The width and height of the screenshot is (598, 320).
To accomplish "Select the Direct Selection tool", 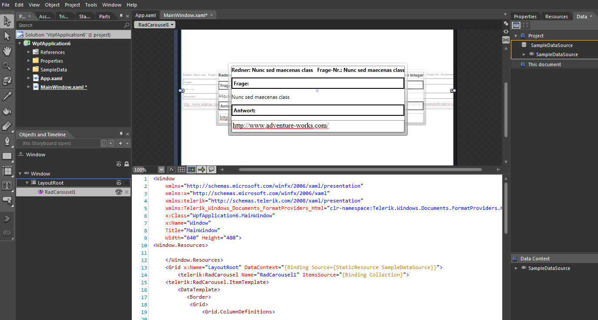I will [x=7, y=36].
